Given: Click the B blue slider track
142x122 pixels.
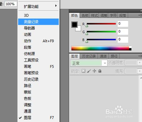Looking at the screenshot, I should point(101,39).
